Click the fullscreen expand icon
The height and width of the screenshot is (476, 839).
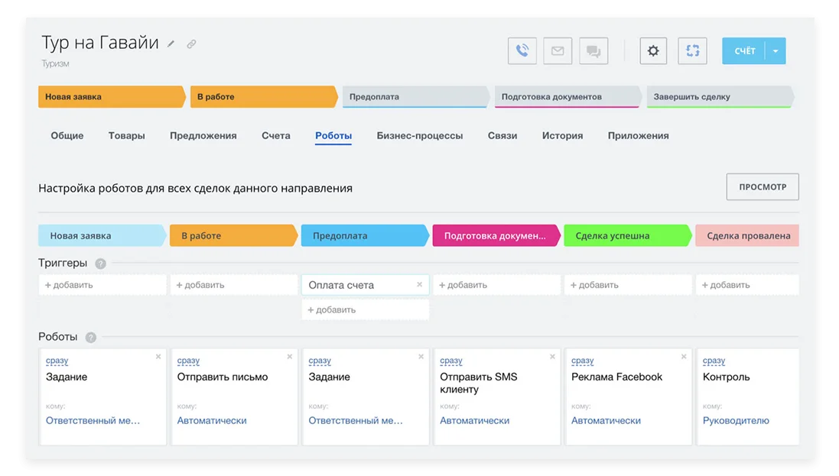[692, 50]
